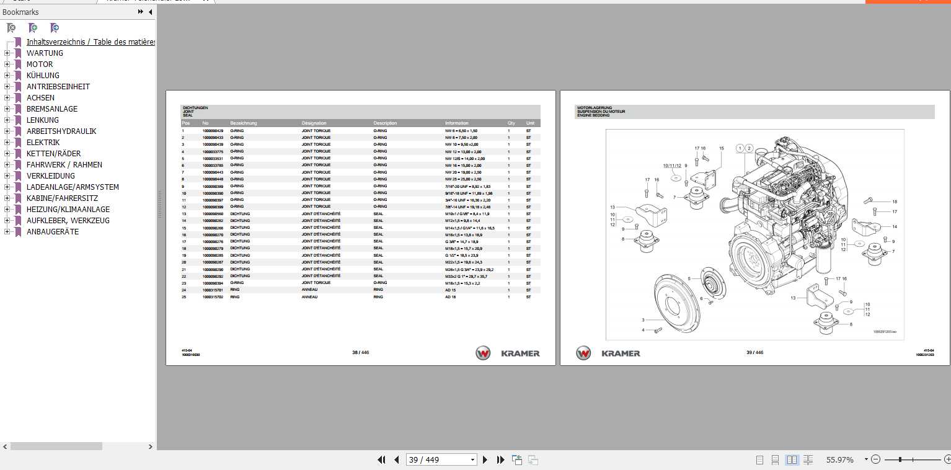
Task: Click the bookmark icon beside KÜHLUNG
Action: click(x=19, y=76)
